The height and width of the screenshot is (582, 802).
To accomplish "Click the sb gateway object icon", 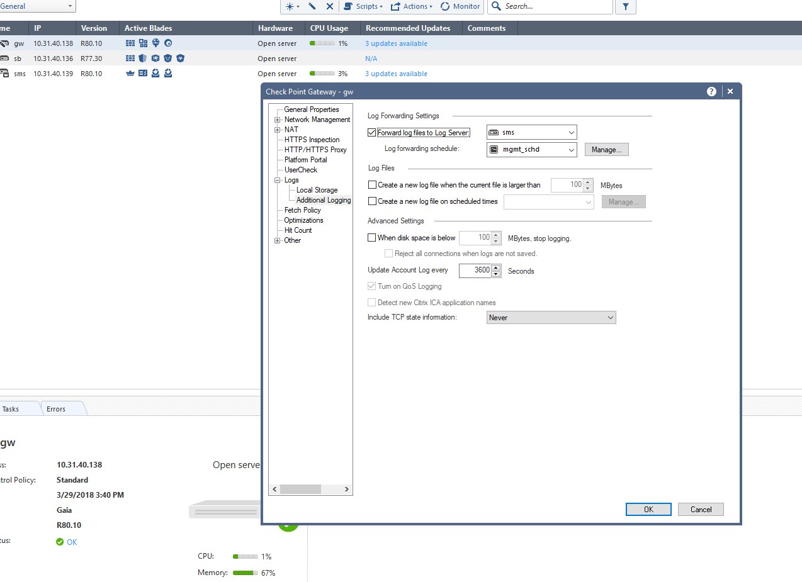I will [4, 59].
